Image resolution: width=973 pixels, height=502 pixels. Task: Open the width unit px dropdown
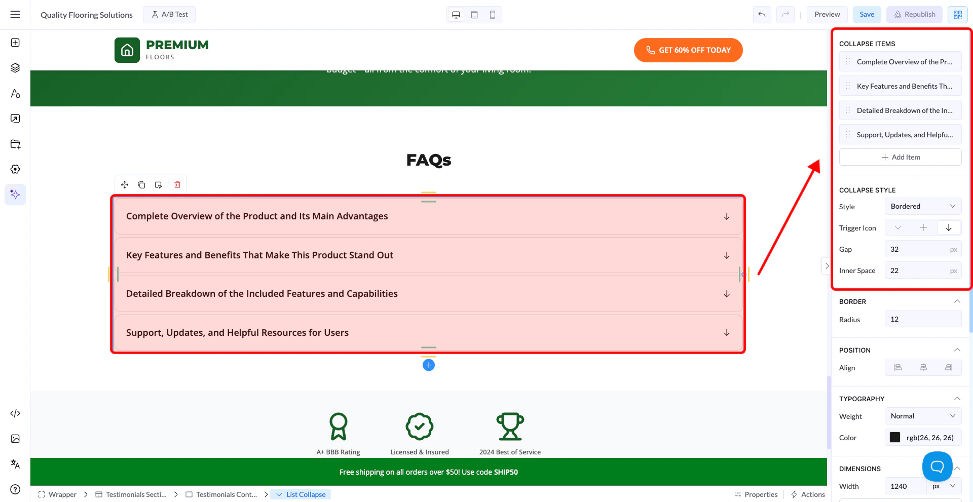click(944, 486)
